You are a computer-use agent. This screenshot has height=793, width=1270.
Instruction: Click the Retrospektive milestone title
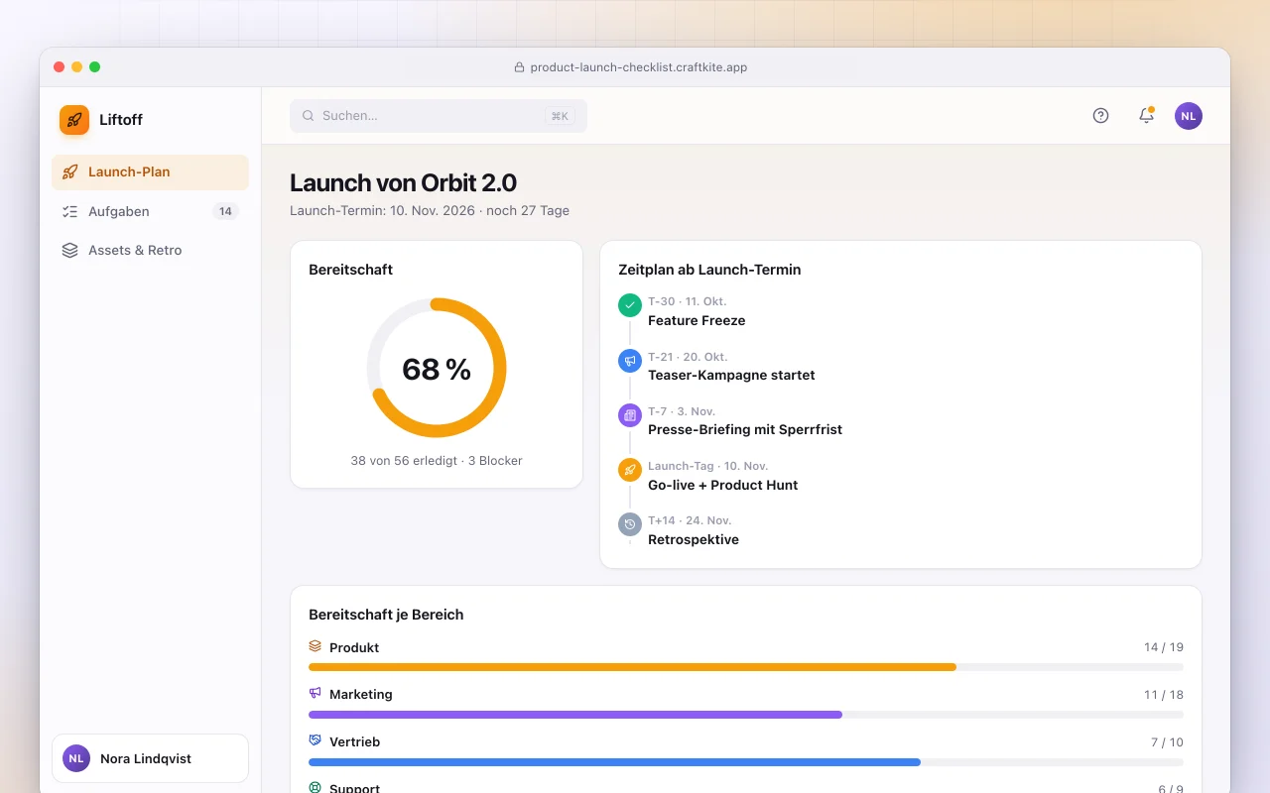click(694, 539)
